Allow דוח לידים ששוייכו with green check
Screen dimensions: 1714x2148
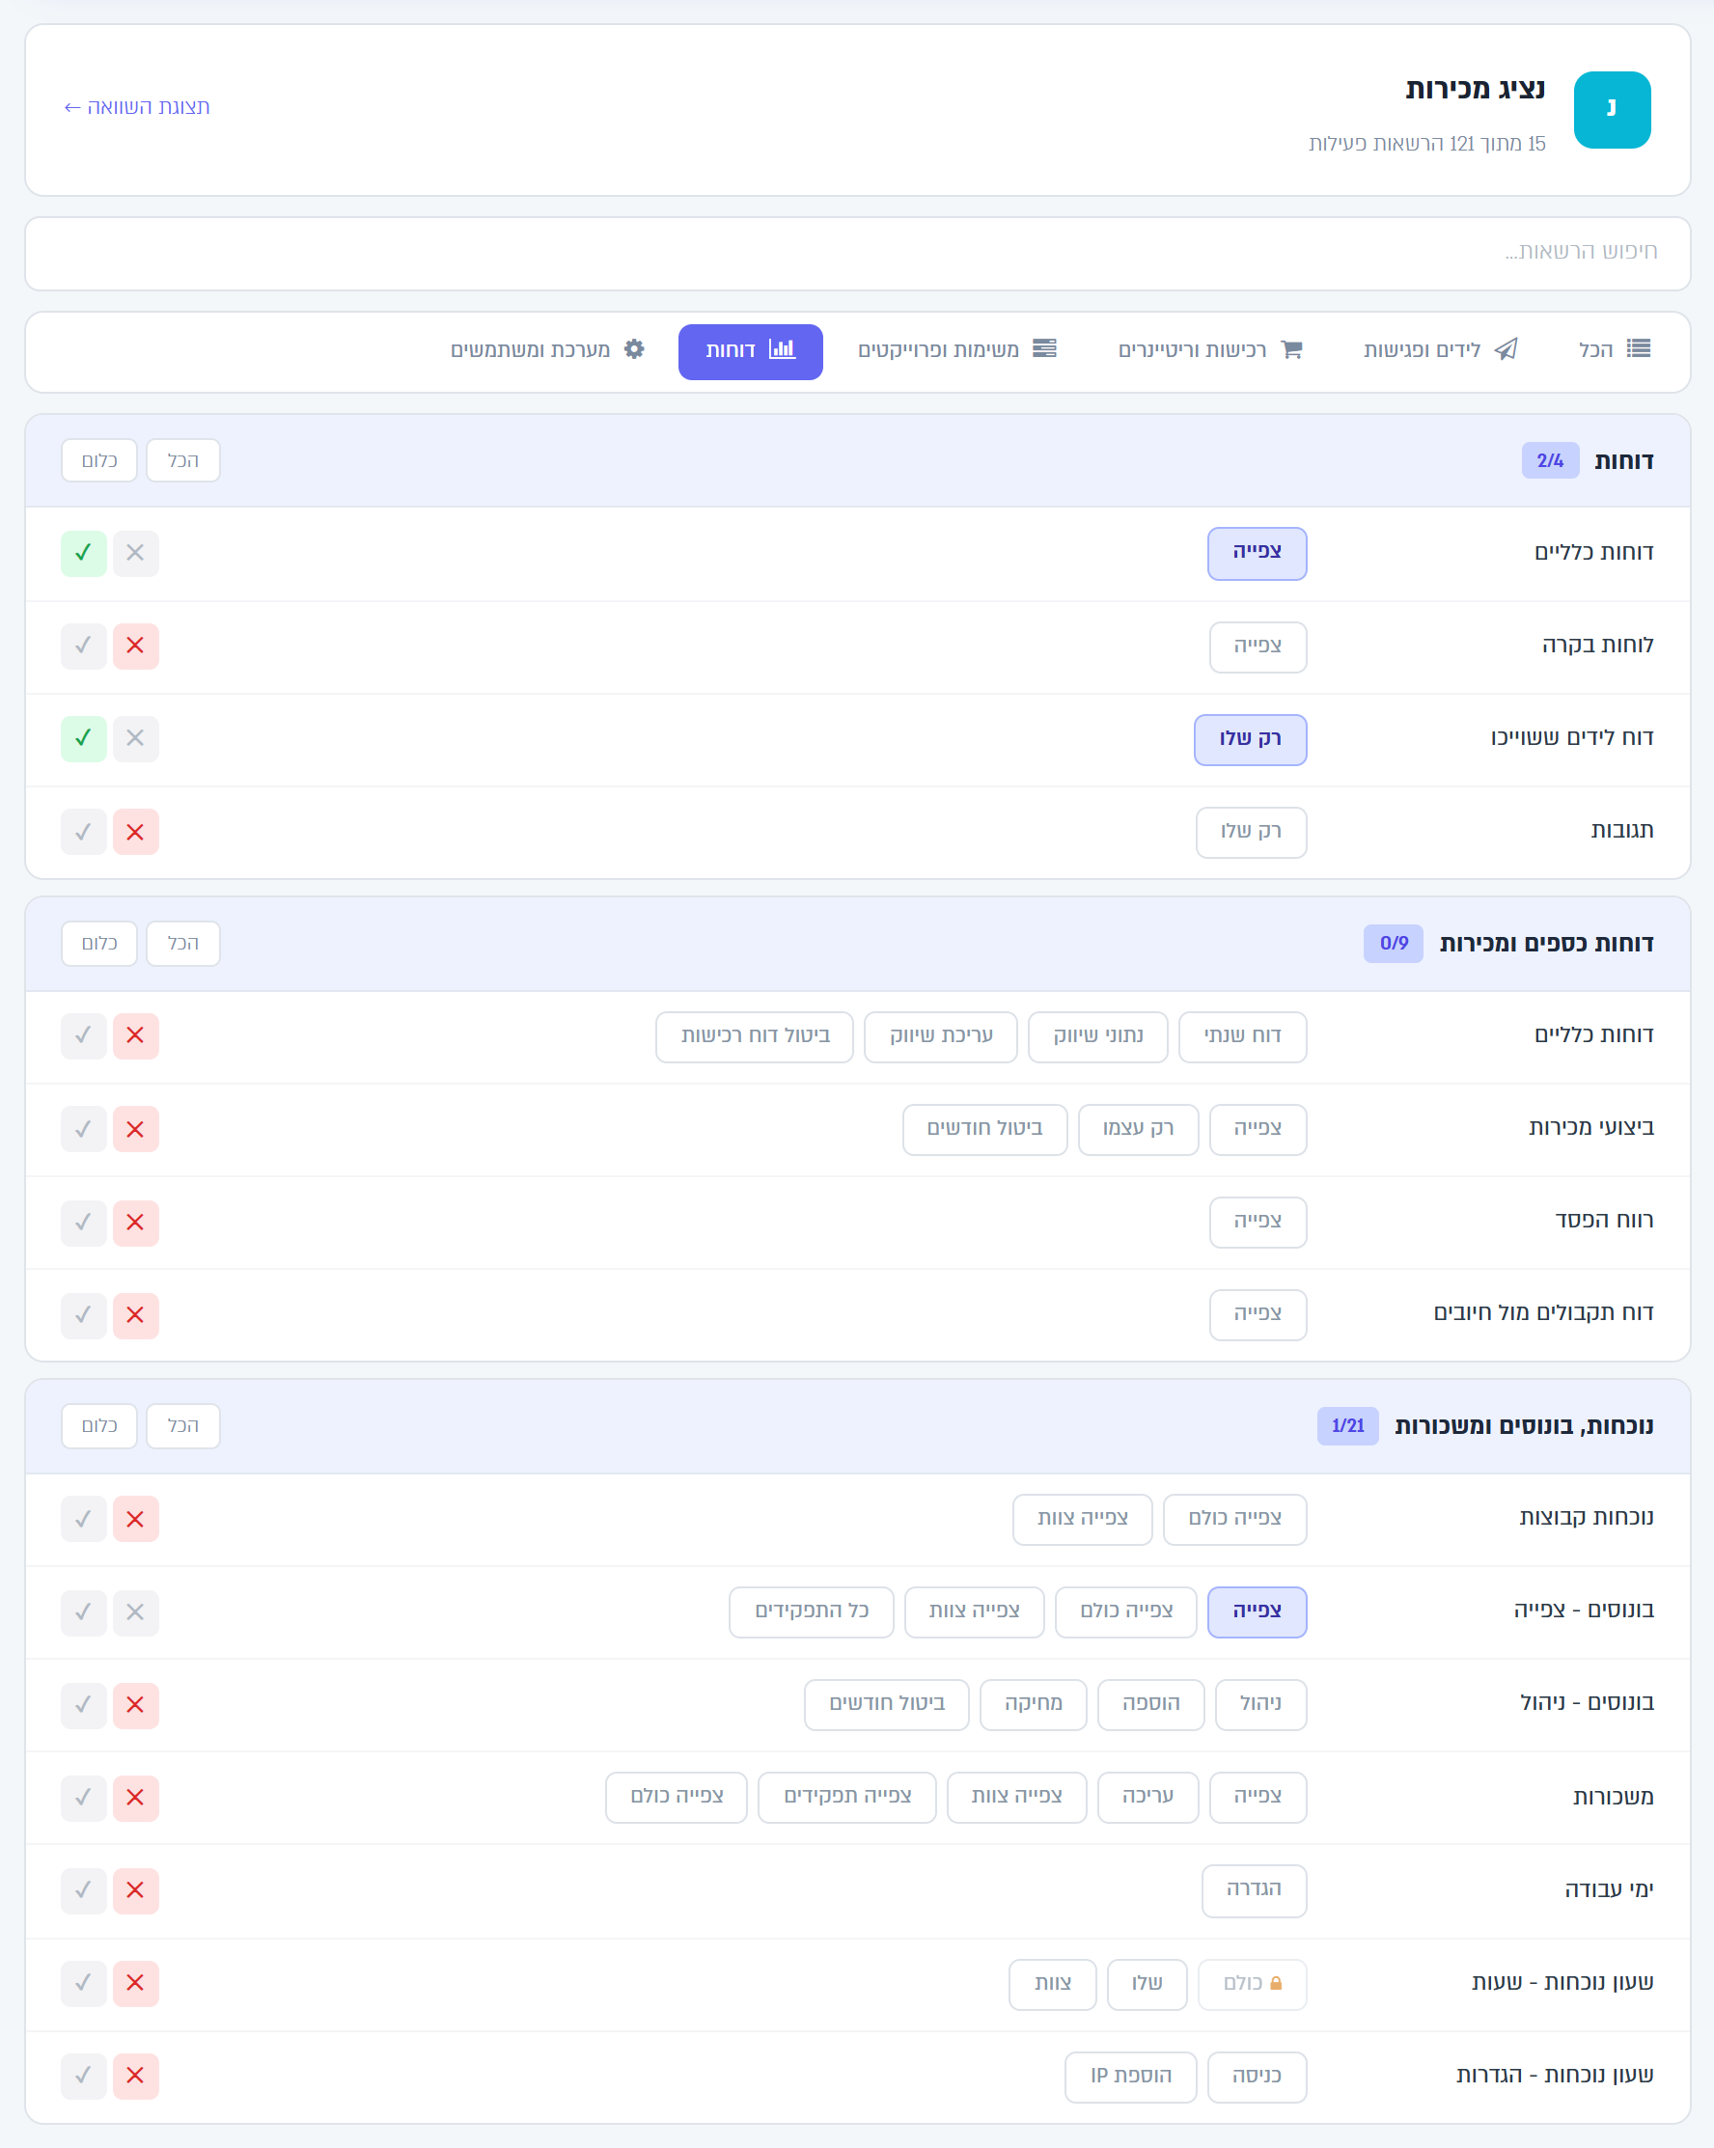[84, 738]
